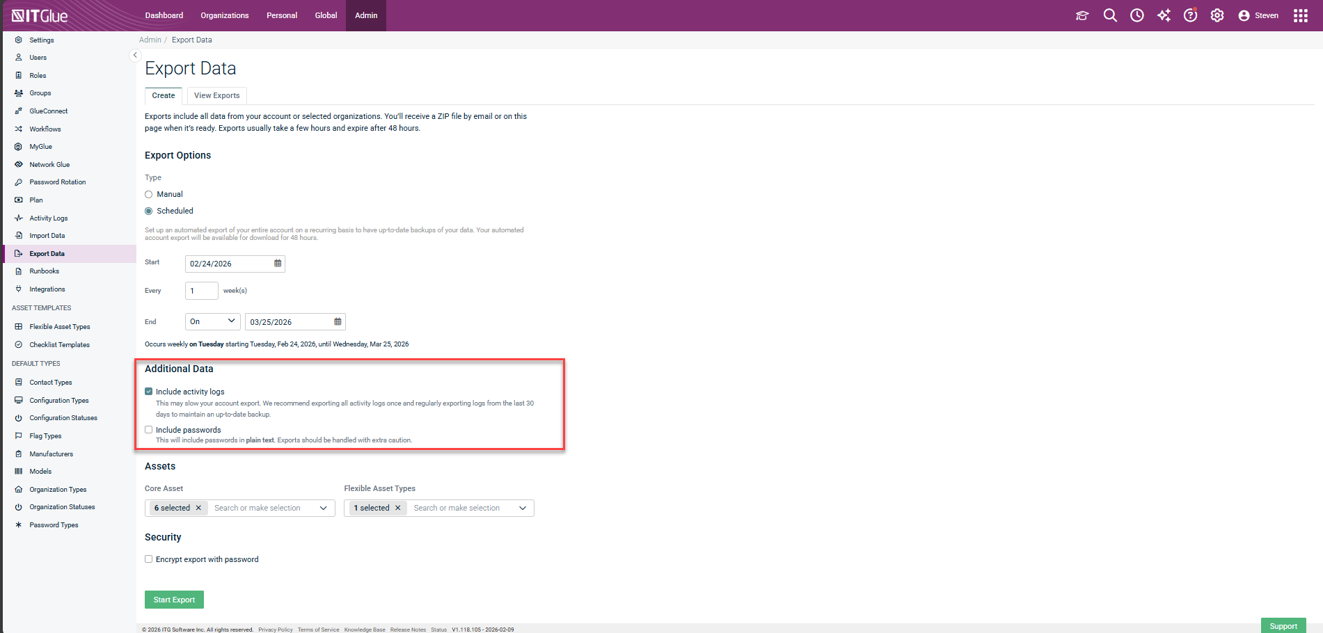The image size is (1323, 633).
Task: Switch to the View Exports tab
Action: (216, 96)
